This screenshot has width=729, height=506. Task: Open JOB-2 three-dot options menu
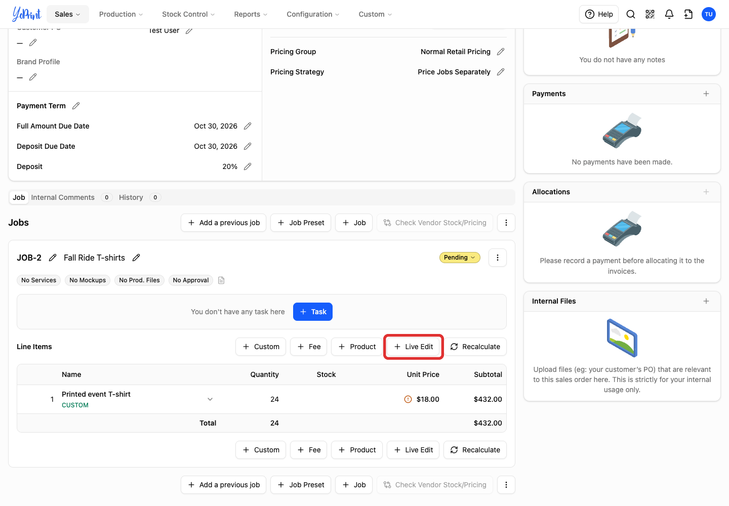pyautogui.click(x=498, y=258)
